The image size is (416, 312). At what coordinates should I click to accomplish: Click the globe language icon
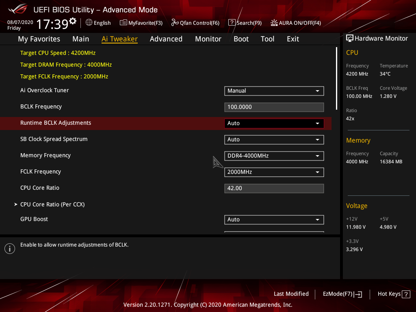click(x=89, y=23)
